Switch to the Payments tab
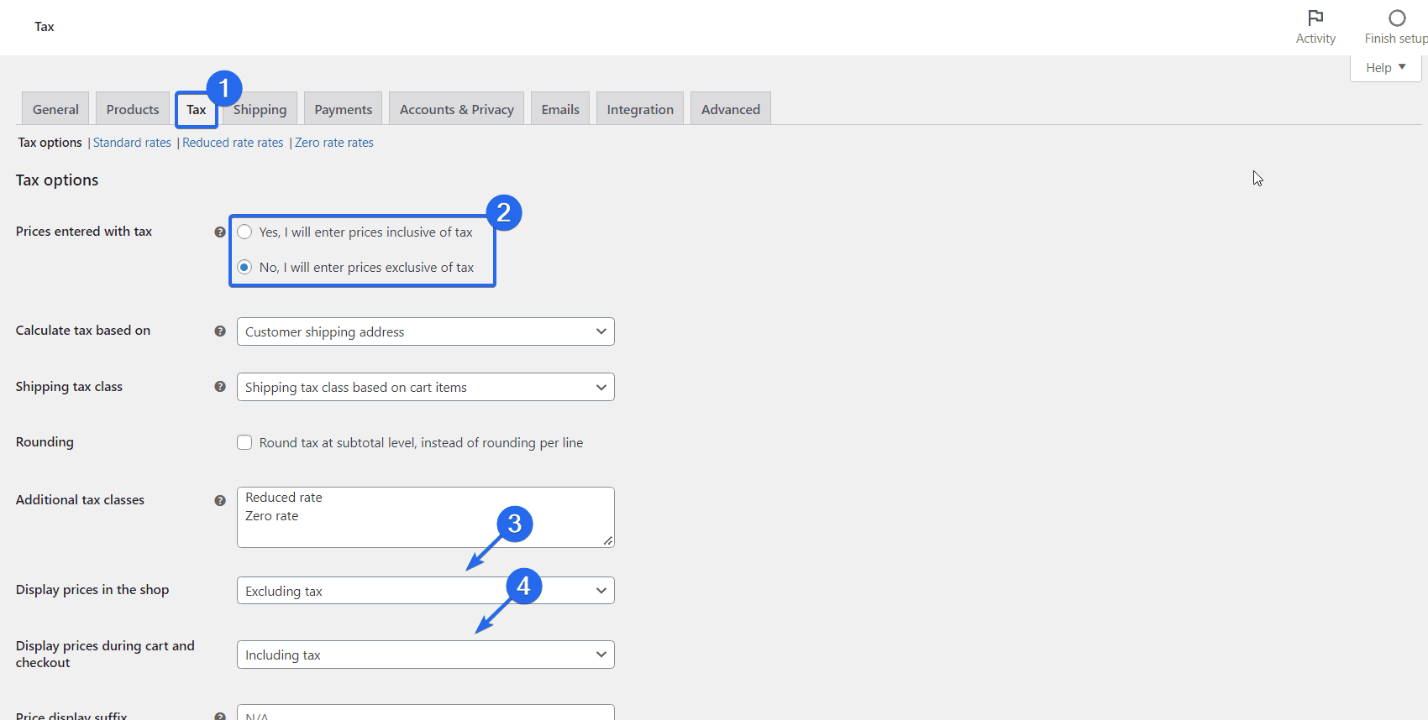The image size is (1428, 720). point(343,109)
